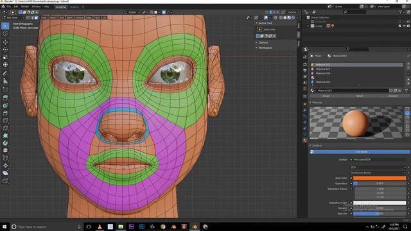This screenshot has height=231, width=411.
Task: Toggle the viewport overlays button
Action: (266, 17)
